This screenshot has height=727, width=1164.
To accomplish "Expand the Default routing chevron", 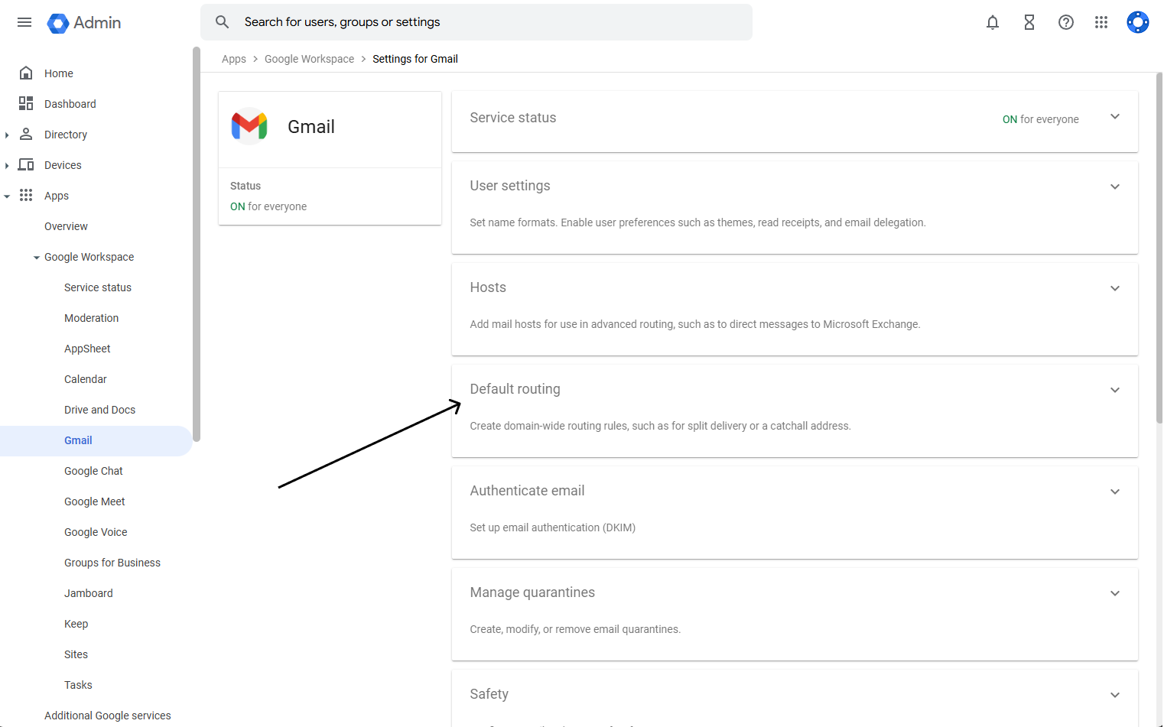I will [1115, 390].
